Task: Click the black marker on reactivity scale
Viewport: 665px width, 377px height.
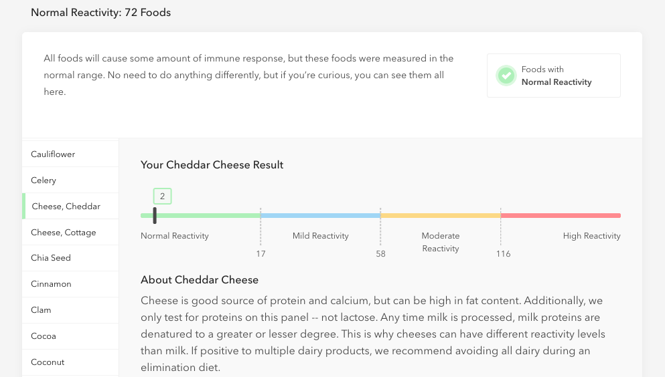Action: (x=155, y=215)
